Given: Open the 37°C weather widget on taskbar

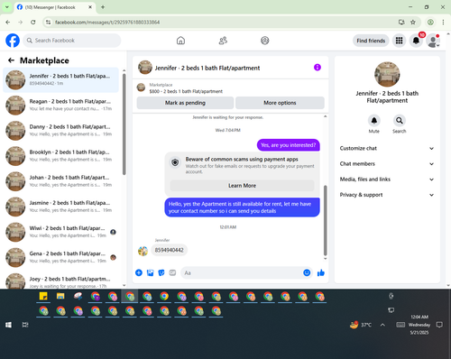Looking at the screenshot, I should click(x=361, y=325).
